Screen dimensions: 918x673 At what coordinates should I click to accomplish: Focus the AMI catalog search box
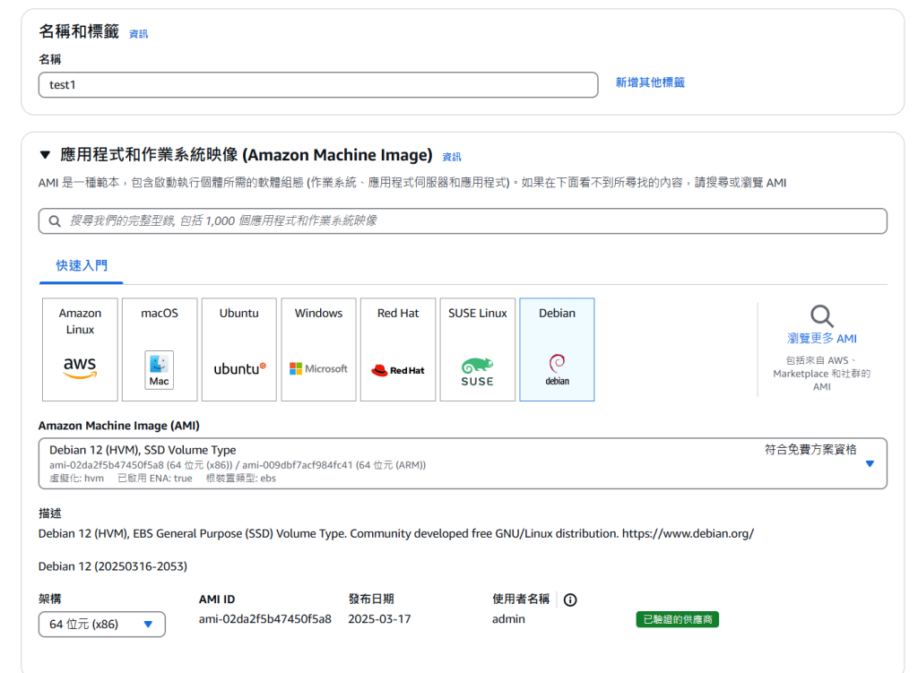coord(463,220)
